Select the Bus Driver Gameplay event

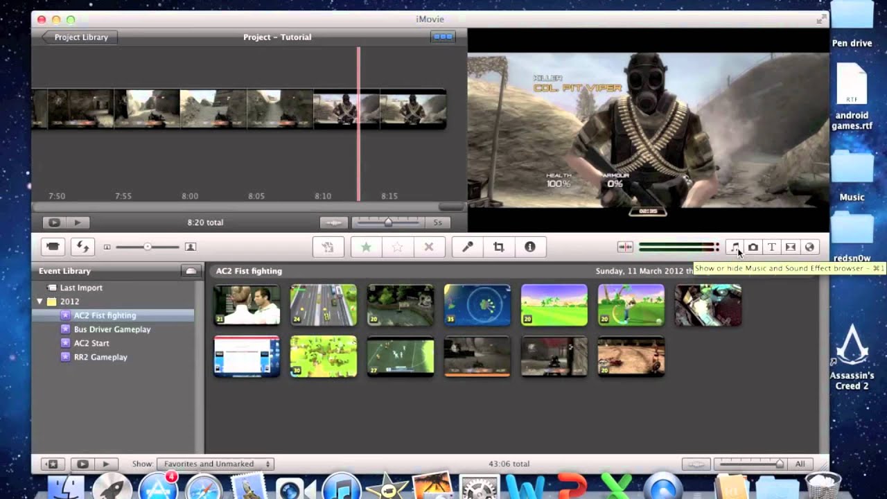pyautogui.click(x=113, y=329)
